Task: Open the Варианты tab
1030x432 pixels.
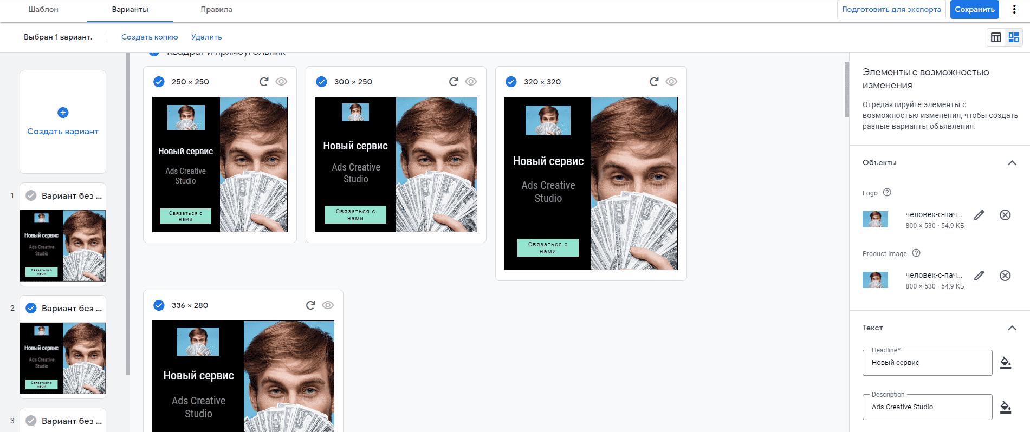Action: 130,10
